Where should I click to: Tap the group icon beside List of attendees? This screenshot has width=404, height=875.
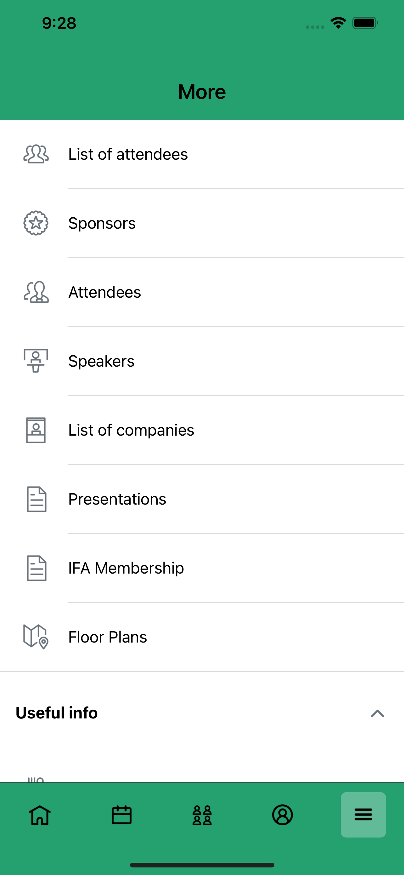pyautogui.click(x=36, y=154)
